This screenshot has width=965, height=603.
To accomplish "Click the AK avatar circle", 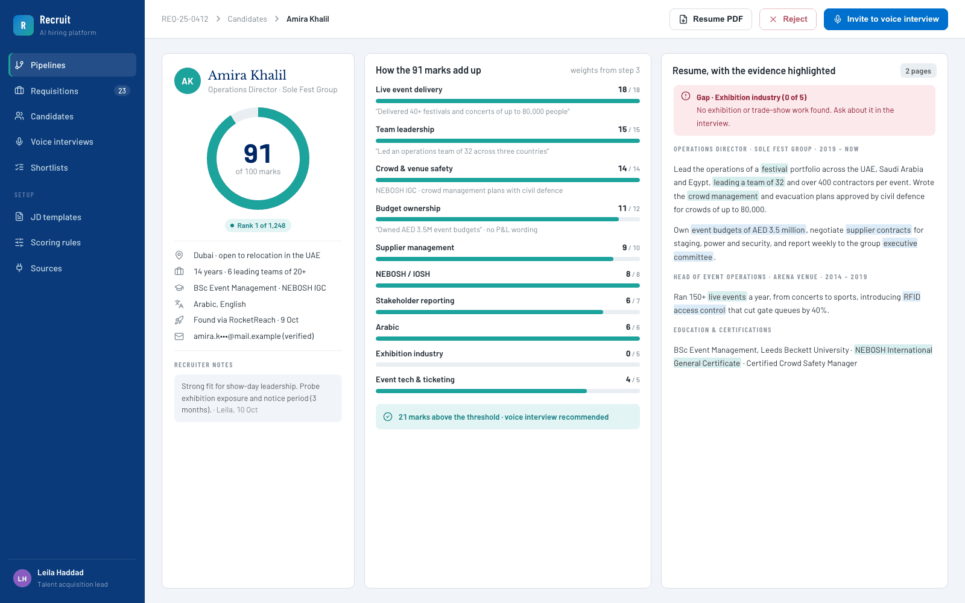I will (x=188, y=81).
